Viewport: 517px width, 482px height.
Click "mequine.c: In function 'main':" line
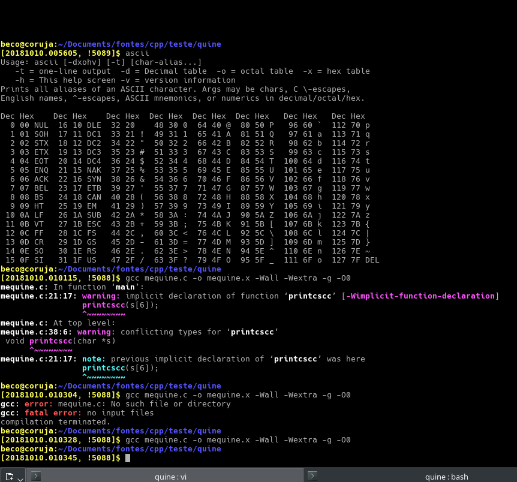[x=72, y=287]
